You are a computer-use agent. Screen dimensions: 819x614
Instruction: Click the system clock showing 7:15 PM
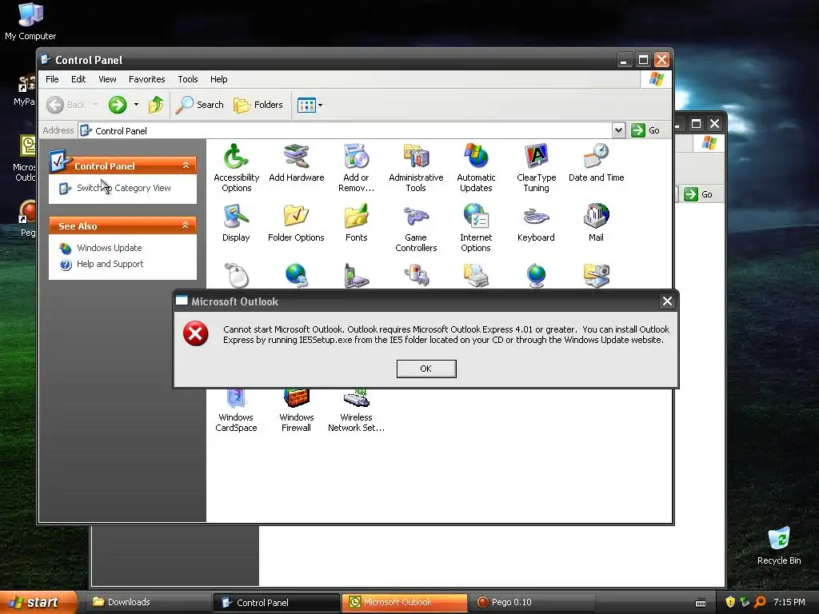pos(789,602)
